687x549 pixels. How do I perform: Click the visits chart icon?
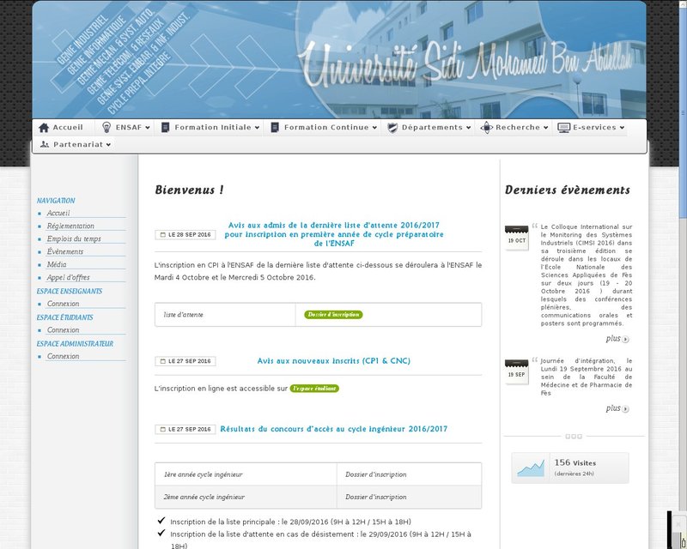pos(531,468)
